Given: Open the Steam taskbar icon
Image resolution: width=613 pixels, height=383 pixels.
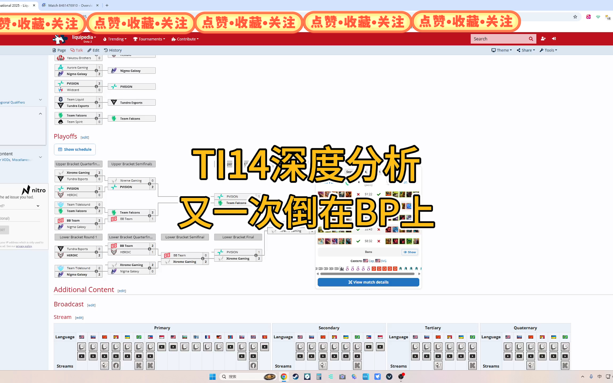Looking at the screenshot, I should pyautogui.click(x=296, y=377).
